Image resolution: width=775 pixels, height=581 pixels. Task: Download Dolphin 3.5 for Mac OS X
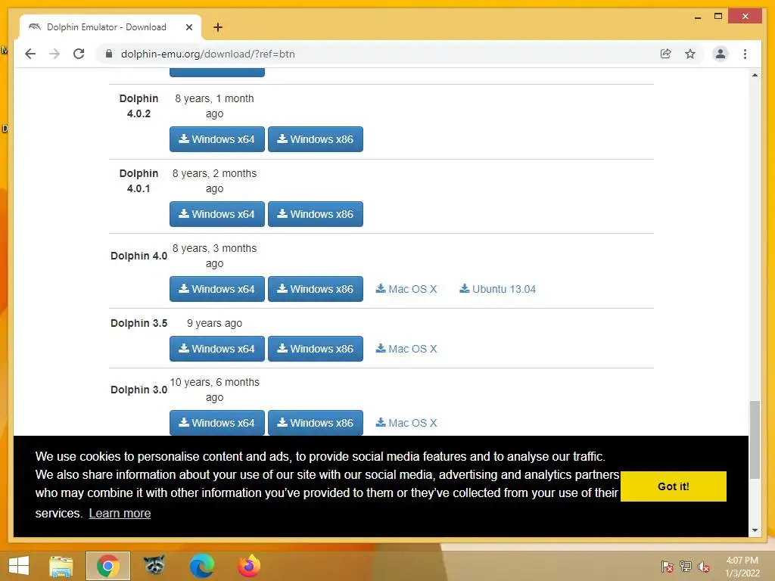tap(406, 349)
